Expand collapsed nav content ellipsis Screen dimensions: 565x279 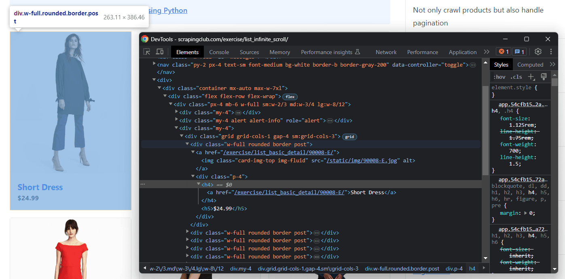(x=473, y=65)
